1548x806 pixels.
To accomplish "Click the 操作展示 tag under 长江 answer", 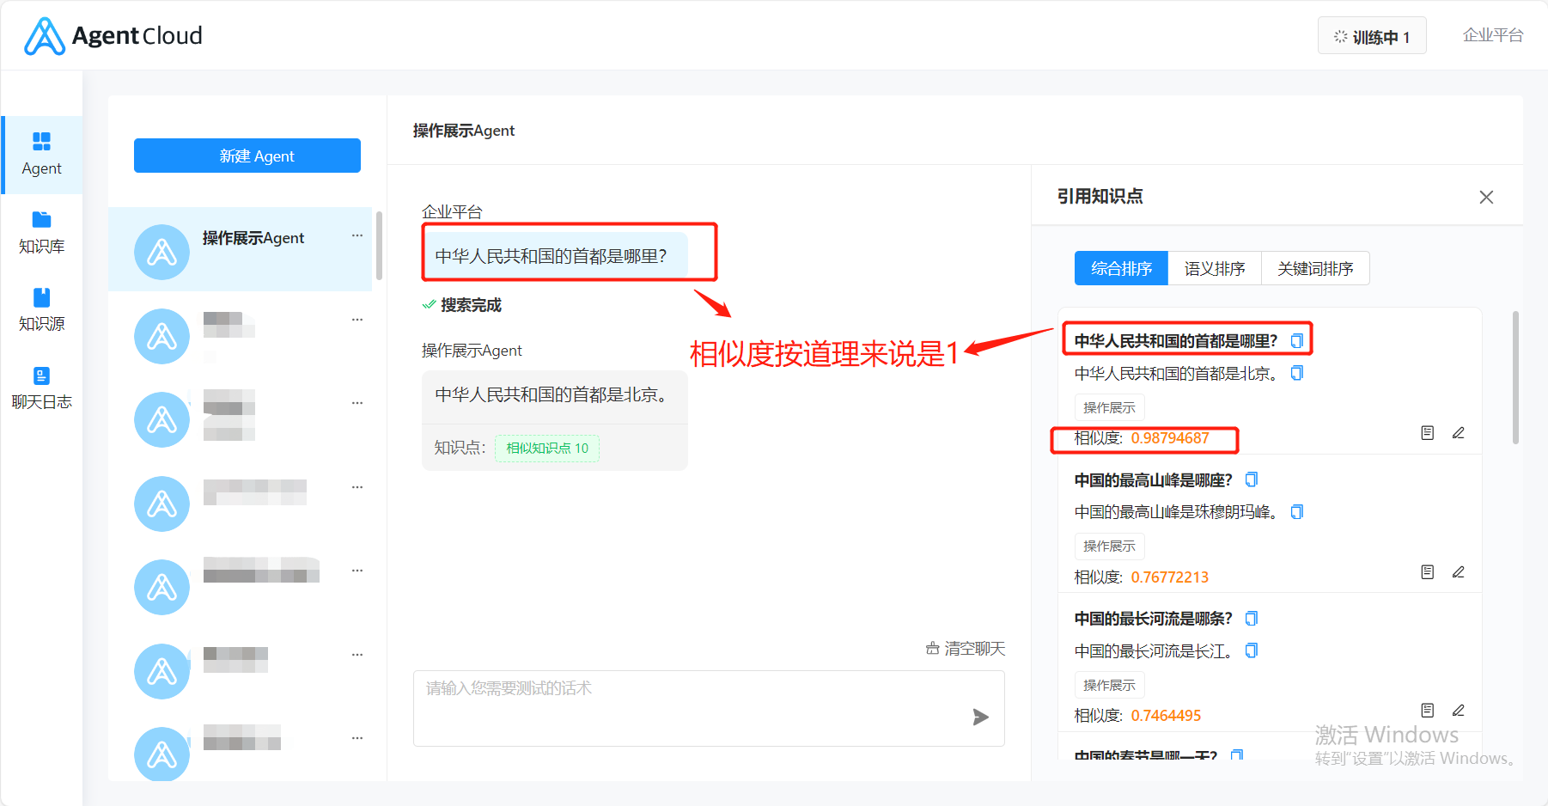I will (x=1109, y=685).
